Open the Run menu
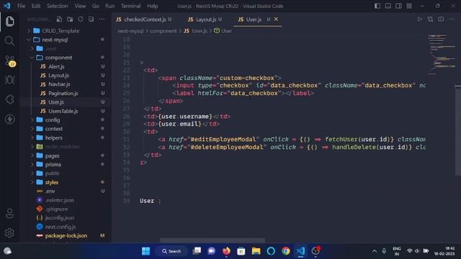Screen dimensions: 461x259 click(110, 6)
